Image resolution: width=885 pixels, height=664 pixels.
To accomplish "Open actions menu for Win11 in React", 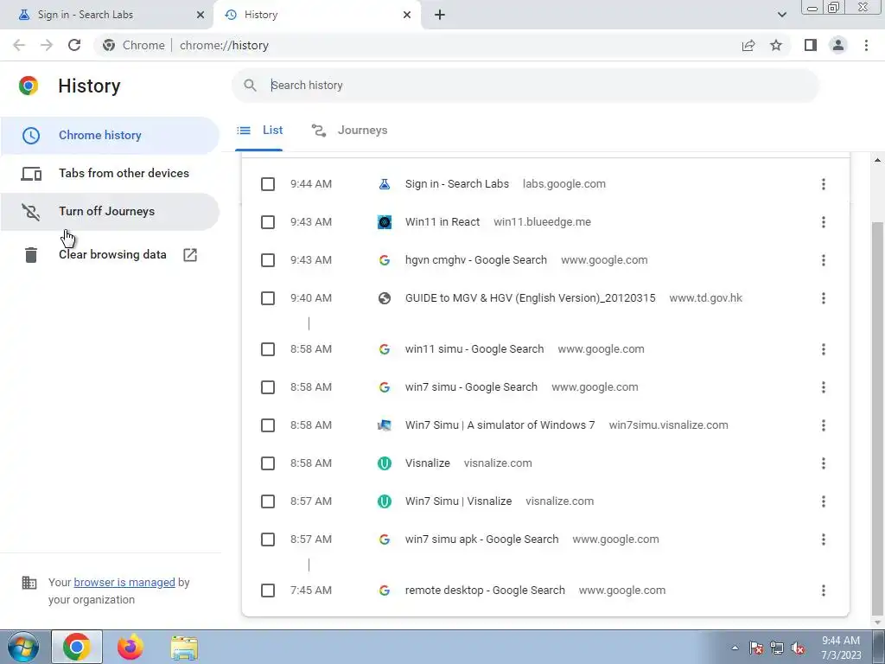I will pyautogui.click(x=824, y=222).
